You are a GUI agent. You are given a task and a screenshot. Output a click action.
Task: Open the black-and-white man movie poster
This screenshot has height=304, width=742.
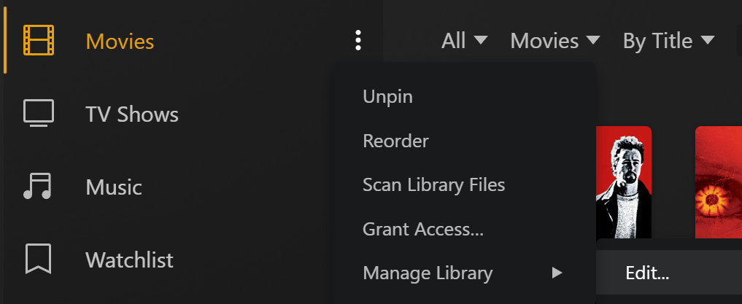[x=624, y=182]
